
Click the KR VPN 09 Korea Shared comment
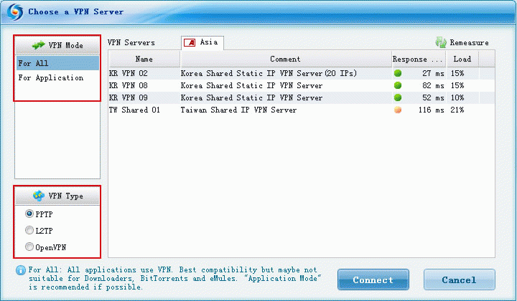click(251, 97)
